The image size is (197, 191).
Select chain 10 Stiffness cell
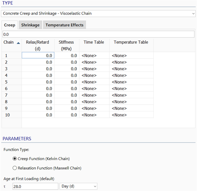click(x=67, y=115)
